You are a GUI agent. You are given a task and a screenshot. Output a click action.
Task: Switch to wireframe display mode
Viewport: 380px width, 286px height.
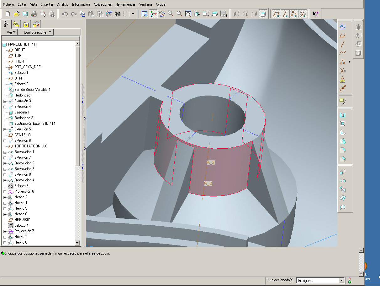(x=237, y=14)
